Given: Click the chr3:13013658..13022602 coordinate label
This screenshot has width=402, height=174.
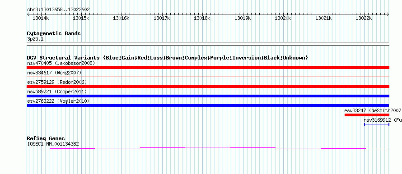Looking at the screenshot, I should coord(58,10).
